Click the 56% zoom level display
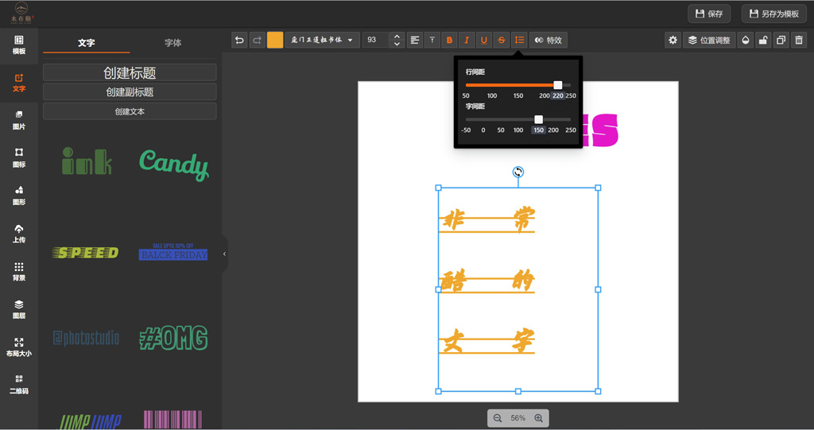 [517, 418]
